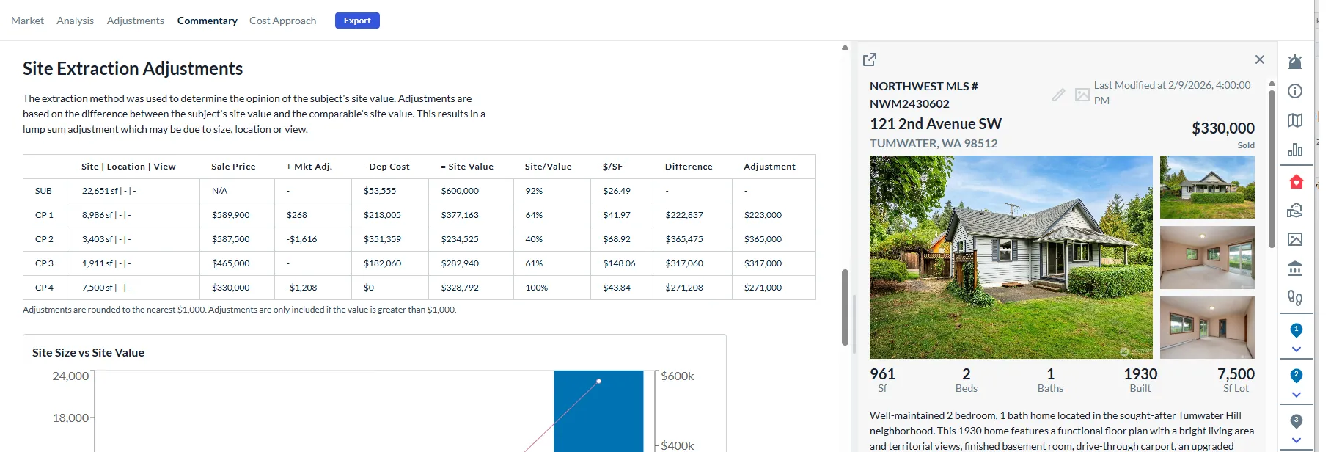Open the folded map icon in sidebar

point(1295,120)
